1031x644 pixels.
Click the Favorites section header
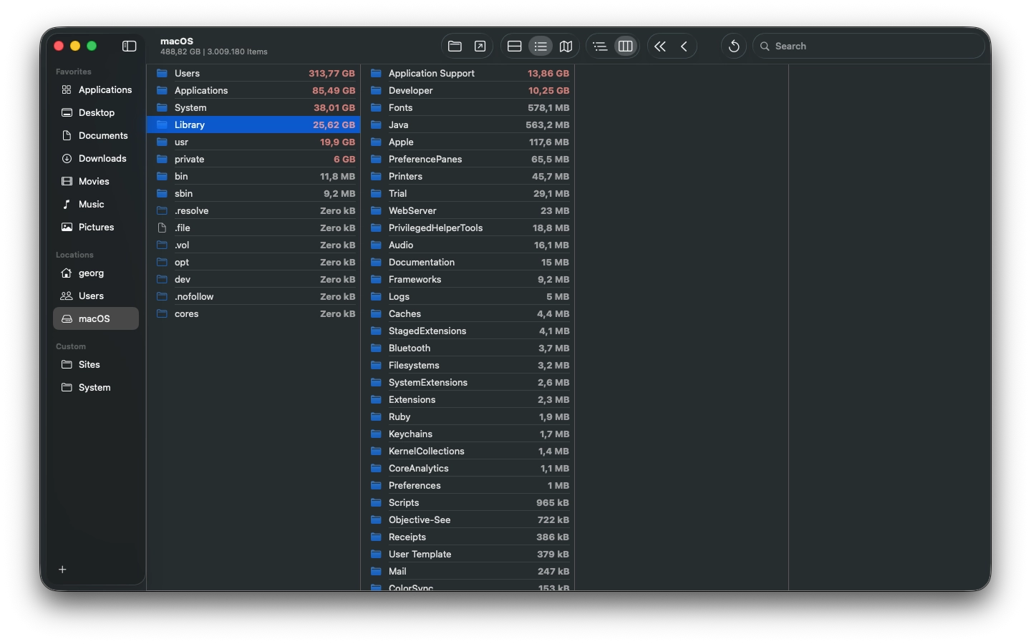click(74, 72)
